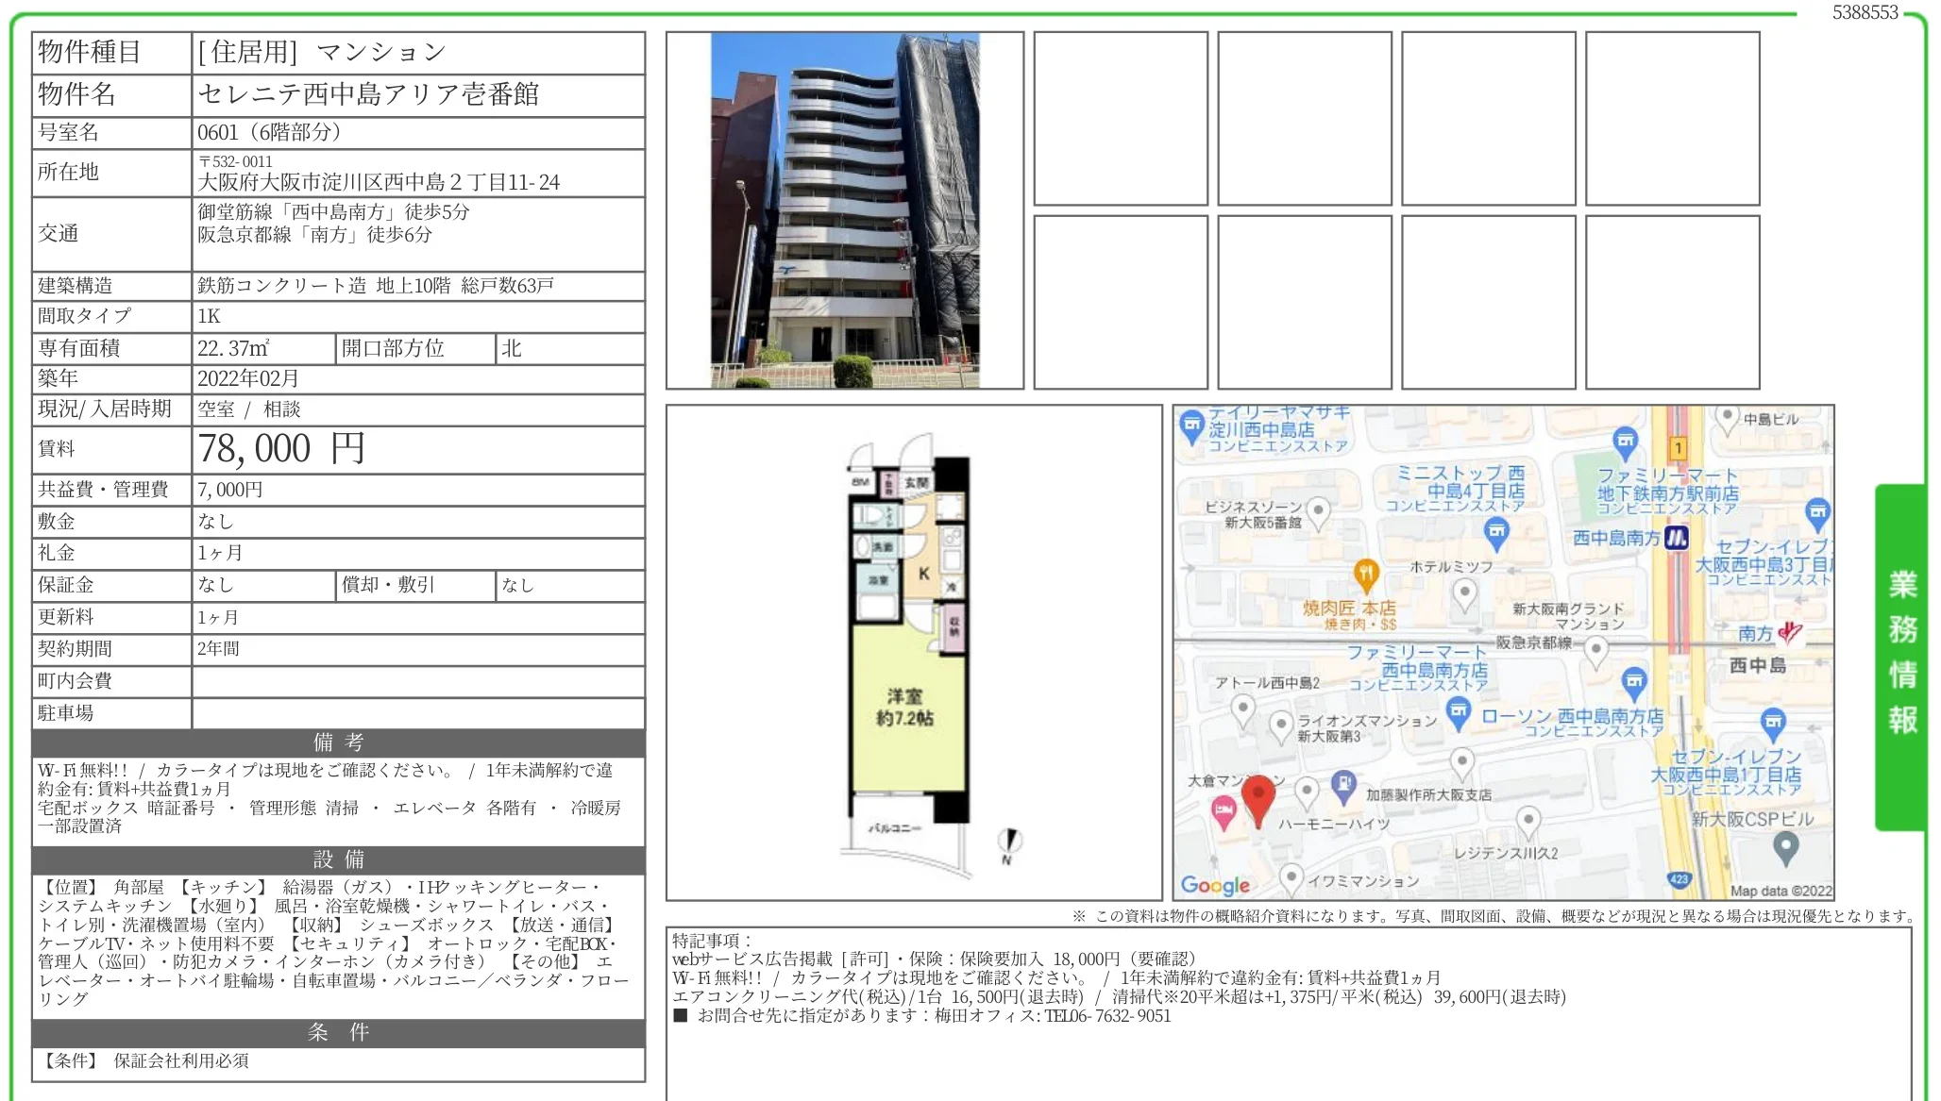Click the purple gas station marker
Image resolution: width=1941 pixels, height=1101 pixels.
[1343, 784]
